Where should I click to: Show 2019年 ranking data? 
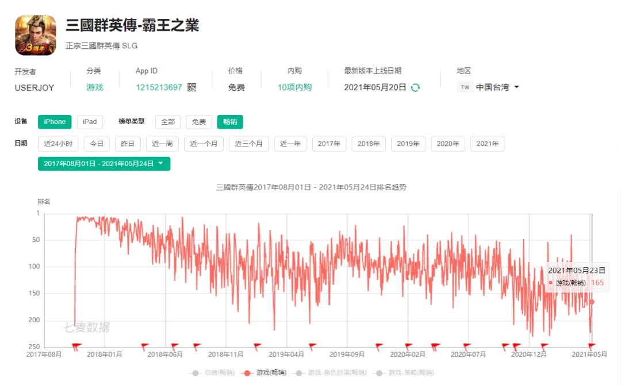tap(408, 144)
